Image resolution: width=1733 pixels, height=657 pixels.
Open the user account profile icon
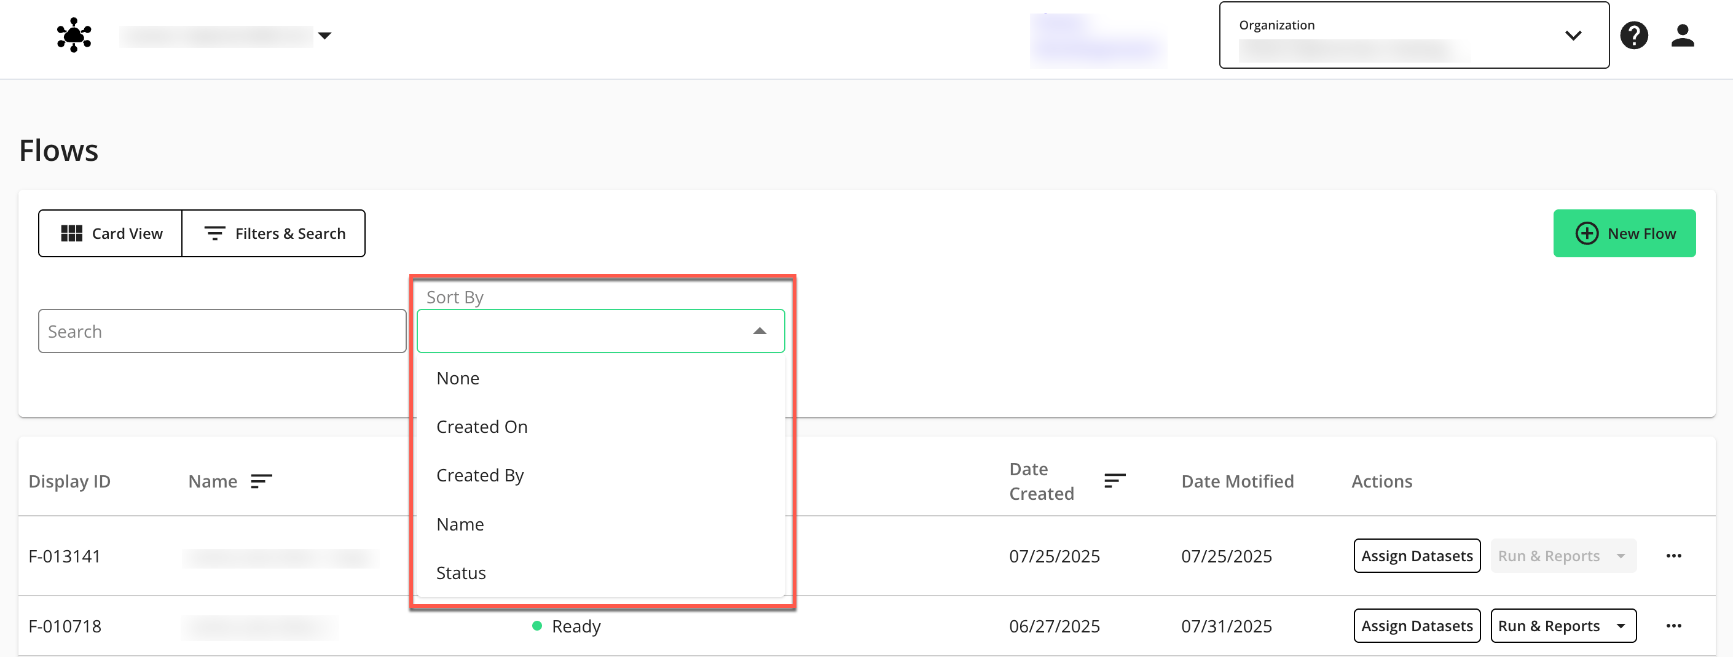1682,35
